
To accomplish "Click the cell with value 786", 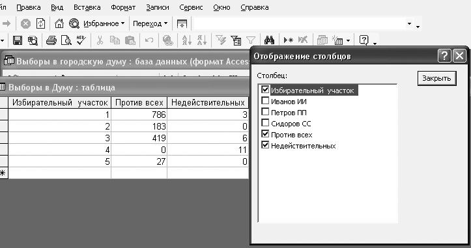I will 139,115.
